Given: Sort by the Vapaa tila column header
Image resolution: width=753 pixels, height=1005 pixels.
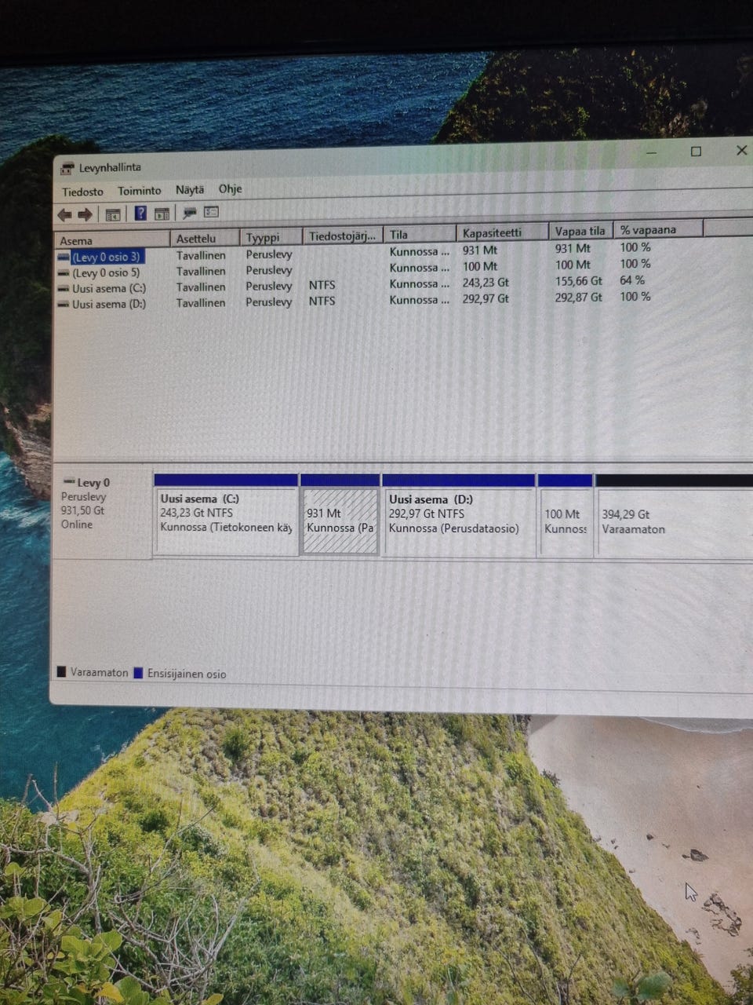Looking at the screenshot, I should pyautogui.click(x=580, y=231).
